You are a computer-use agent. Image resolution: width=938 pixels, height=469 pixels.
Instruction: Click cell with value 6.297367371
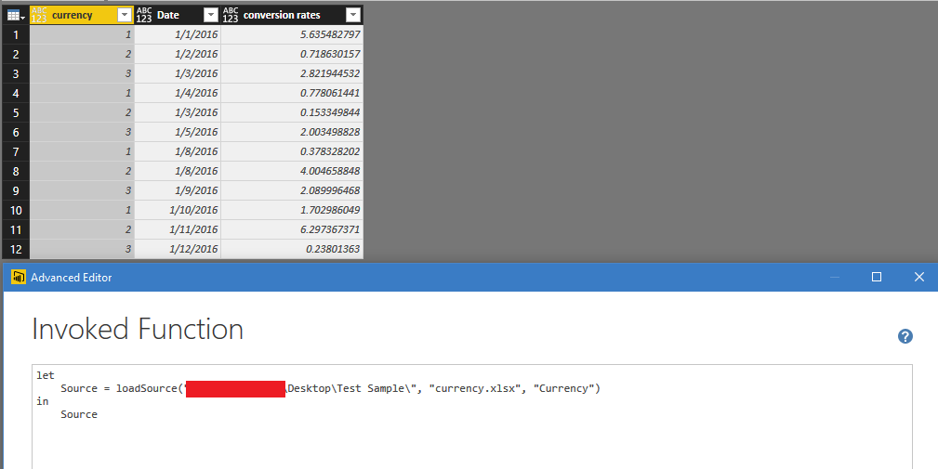point(292,229)
